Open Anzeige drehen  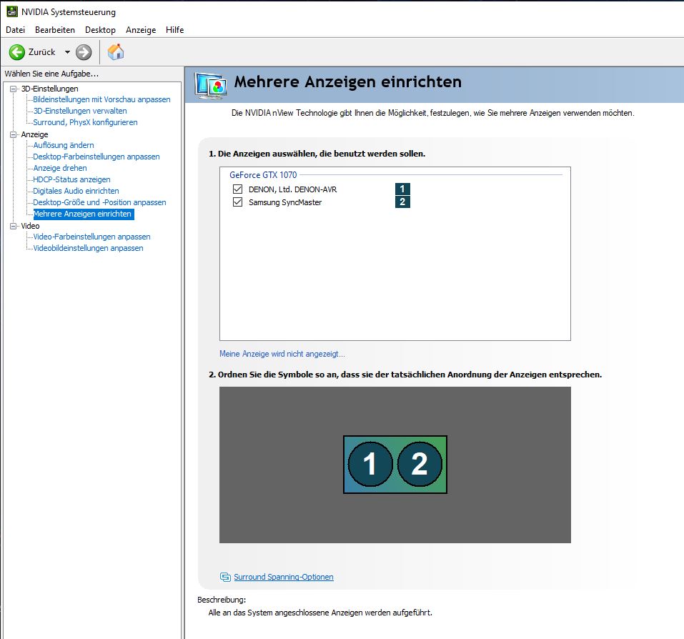coord(60,168)
